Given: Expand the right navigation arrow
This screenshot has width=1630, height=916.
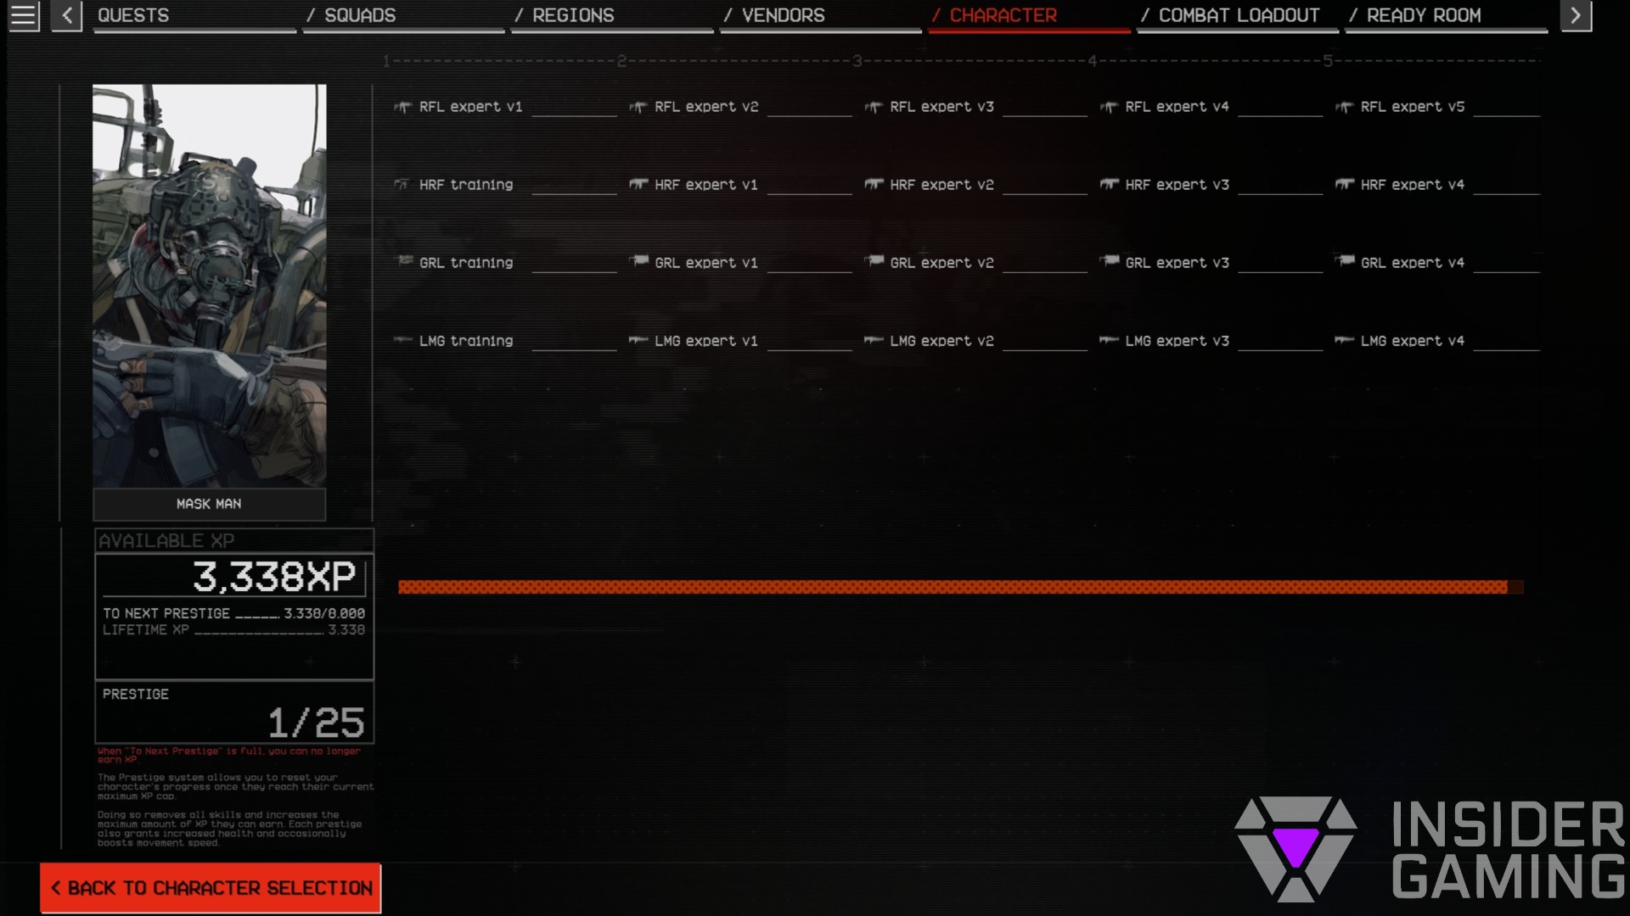Looking at the screenshot, I should [1575, 14].
